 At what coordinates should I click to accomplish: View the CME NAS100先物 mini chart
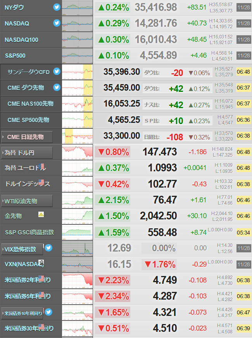point(78,104)
